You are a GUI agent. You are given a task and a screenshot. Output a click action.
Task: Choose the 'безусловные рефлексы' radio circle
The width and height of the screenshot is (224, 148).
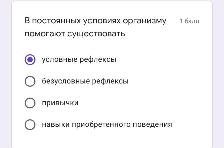click(x=30, y=81)
